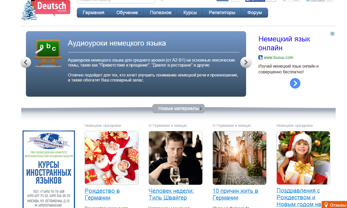Click the Новые материалы chevron arrow

tap(201, 109)
